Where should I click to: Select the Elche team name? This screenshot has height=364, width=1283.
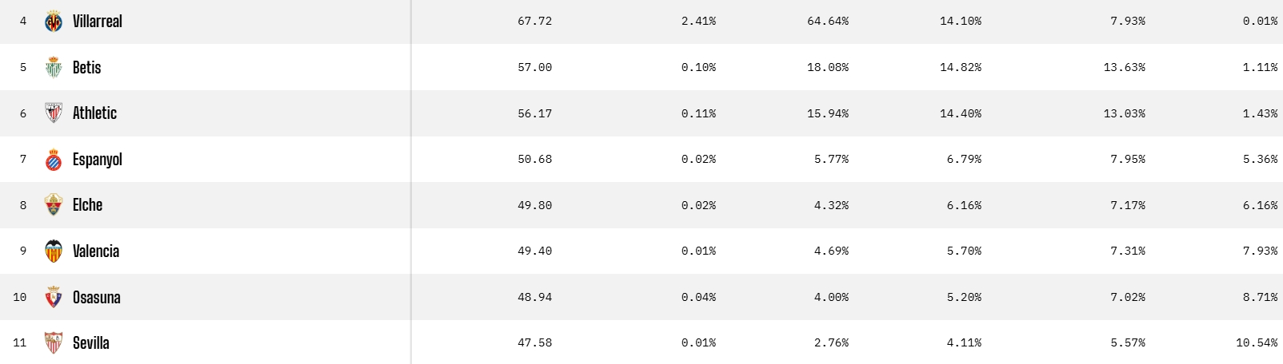87,205
